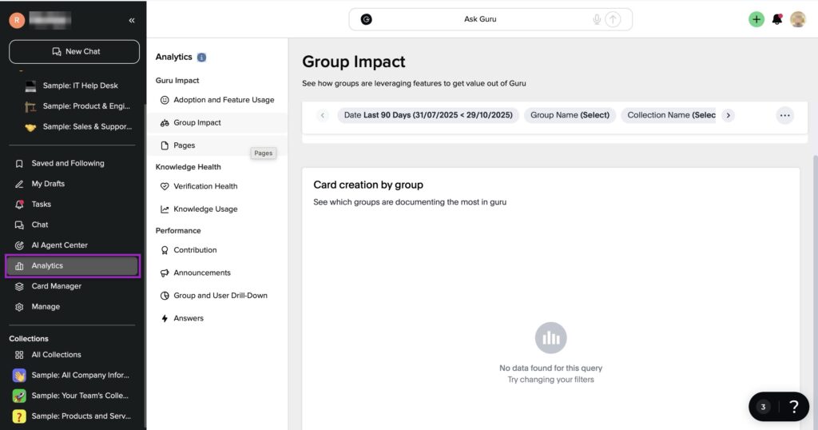Click the Analytics info icon
This screenshot has width=818, height=430.
(201, 58)
